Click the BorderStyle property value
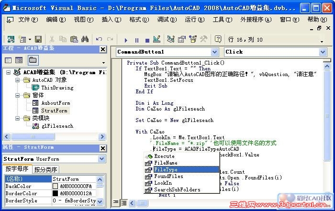This screenshot has width=335, height=211. click(x=74, y=200)
